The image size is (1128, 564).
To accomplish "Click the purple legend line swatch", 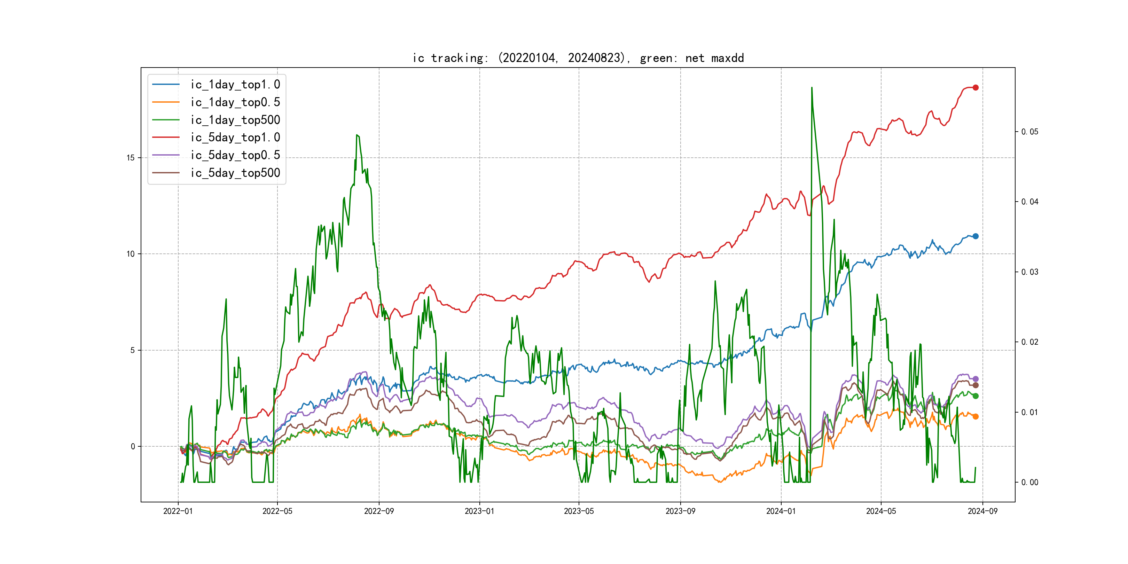I will (165, 155).
